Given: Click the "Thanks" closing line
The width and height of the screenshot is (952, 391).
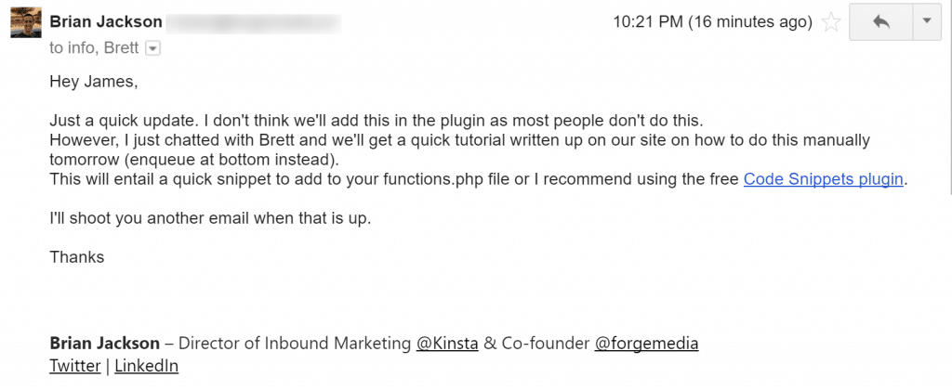Looking at the screenshot, I should coord(76,257).
